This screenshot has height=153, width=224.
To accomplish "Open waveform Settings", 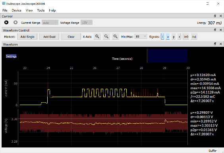I will pos(11,56).
